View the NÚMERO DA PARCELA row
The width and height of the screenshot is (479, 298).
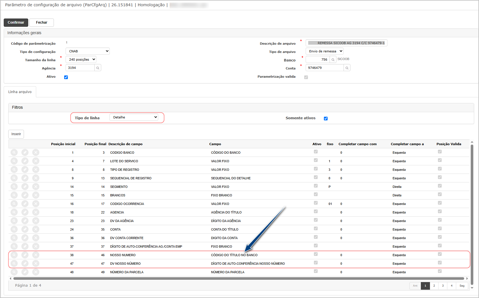pyautogui.click(x=14, y=272)
